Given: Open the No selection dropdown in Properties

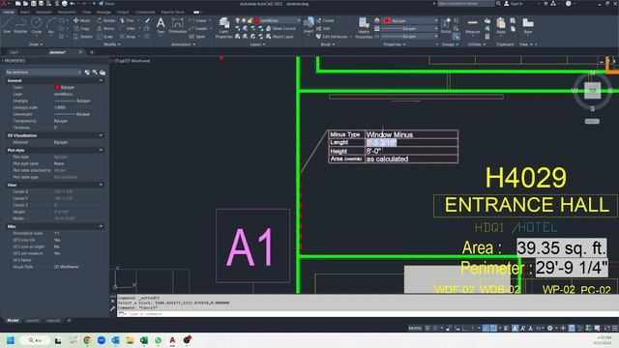Looking at the screenshot, I should pos(43,72).
